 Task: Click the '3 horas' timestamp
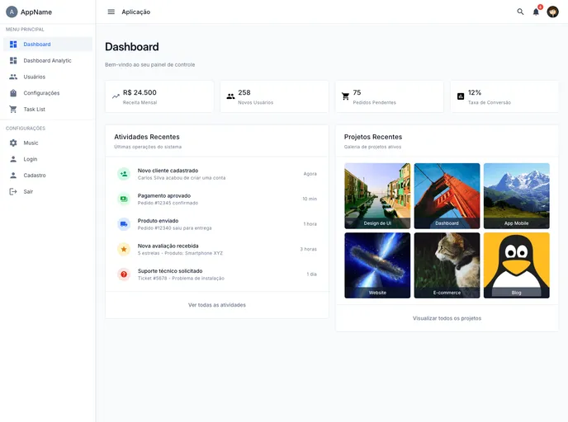pos(308,249)
